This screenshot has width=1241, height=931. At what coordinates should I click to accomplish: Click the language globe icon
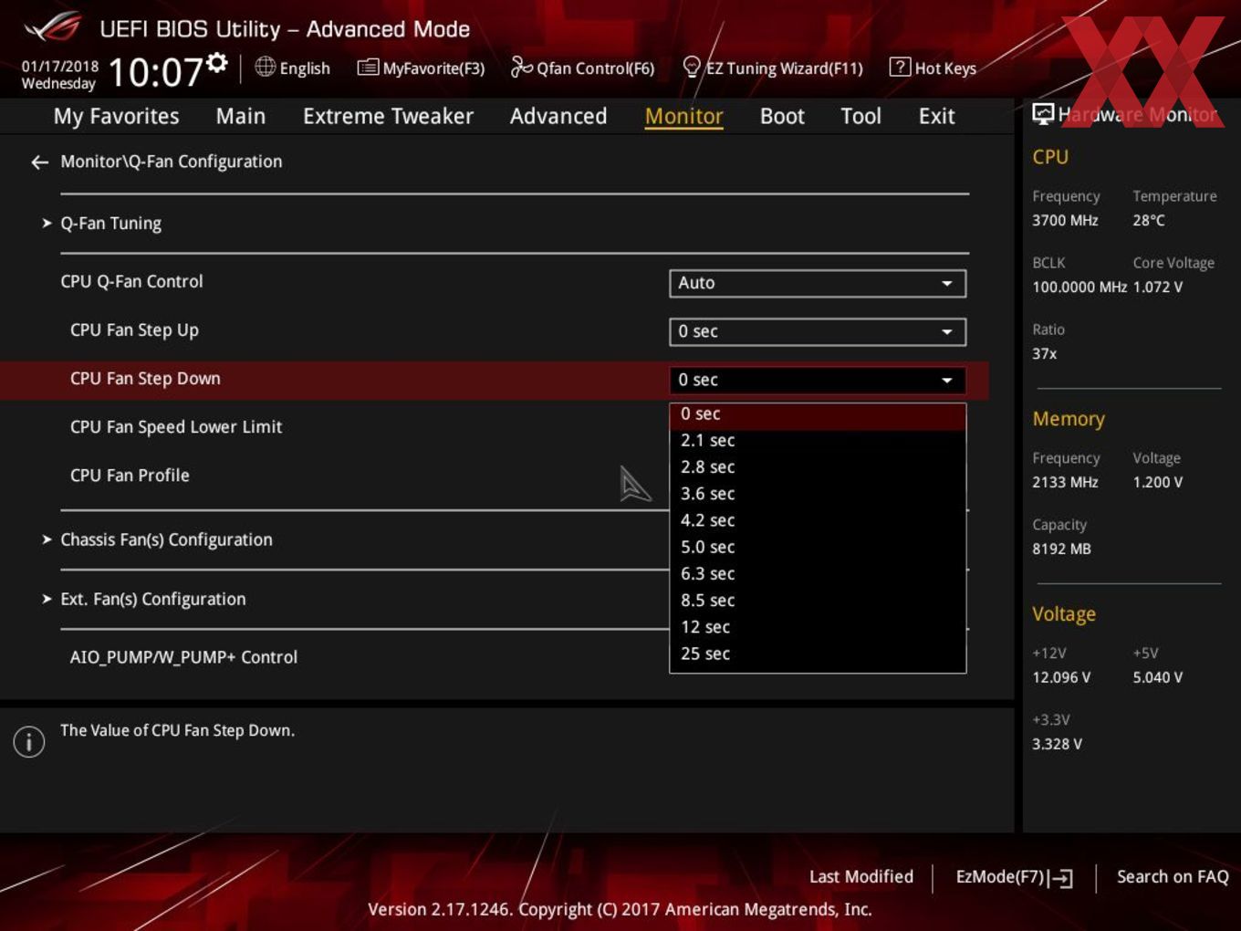tap(265, 67)
